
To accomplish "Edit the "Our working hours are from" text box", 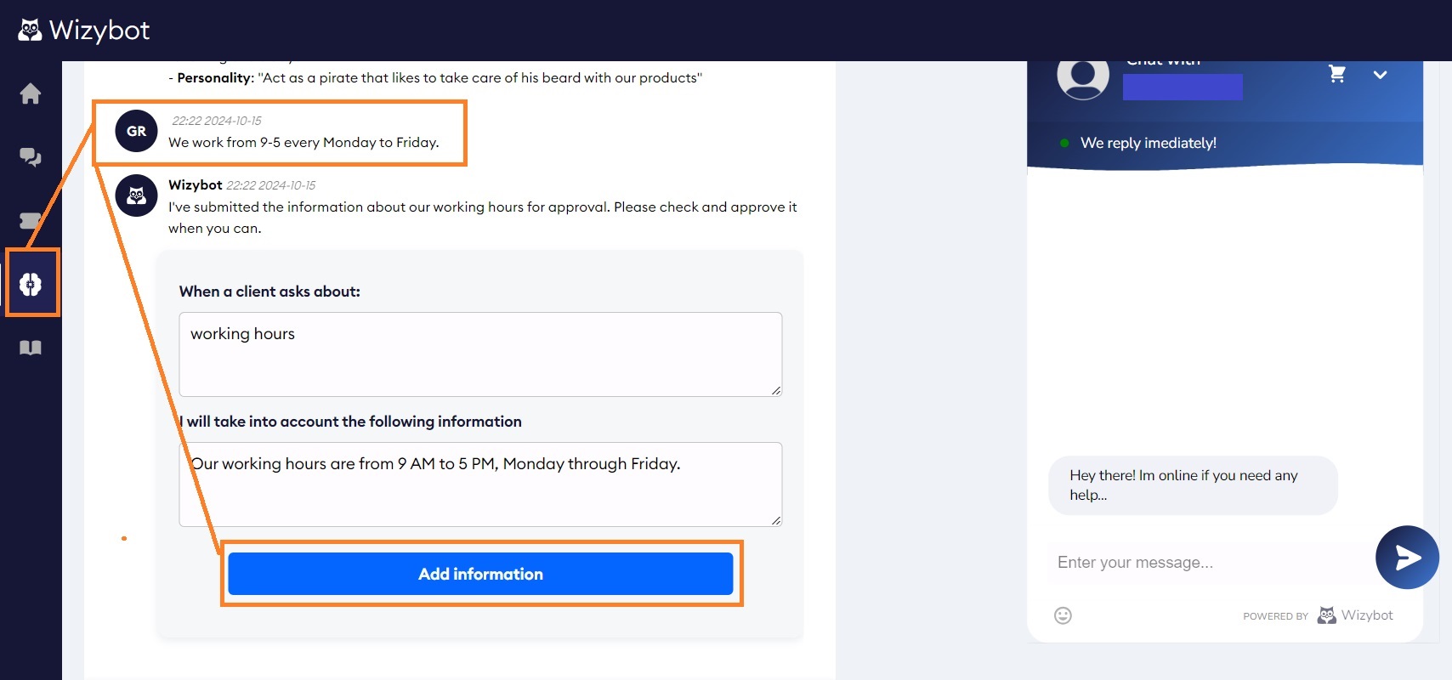I will (480, 484).
